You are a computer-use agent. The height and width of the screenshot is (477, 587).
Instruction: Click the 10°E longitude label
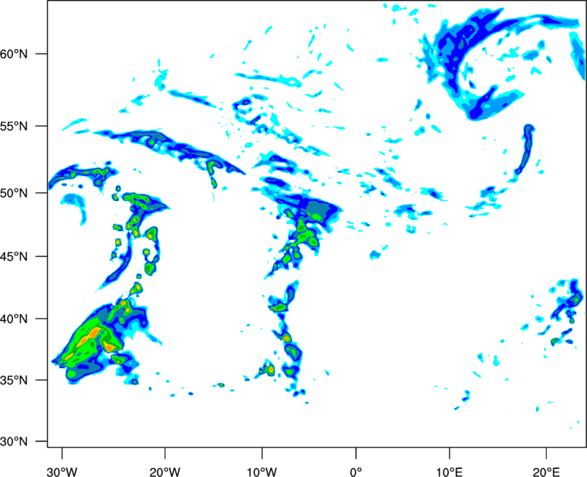pyautogui.click(x=450, y=472)
